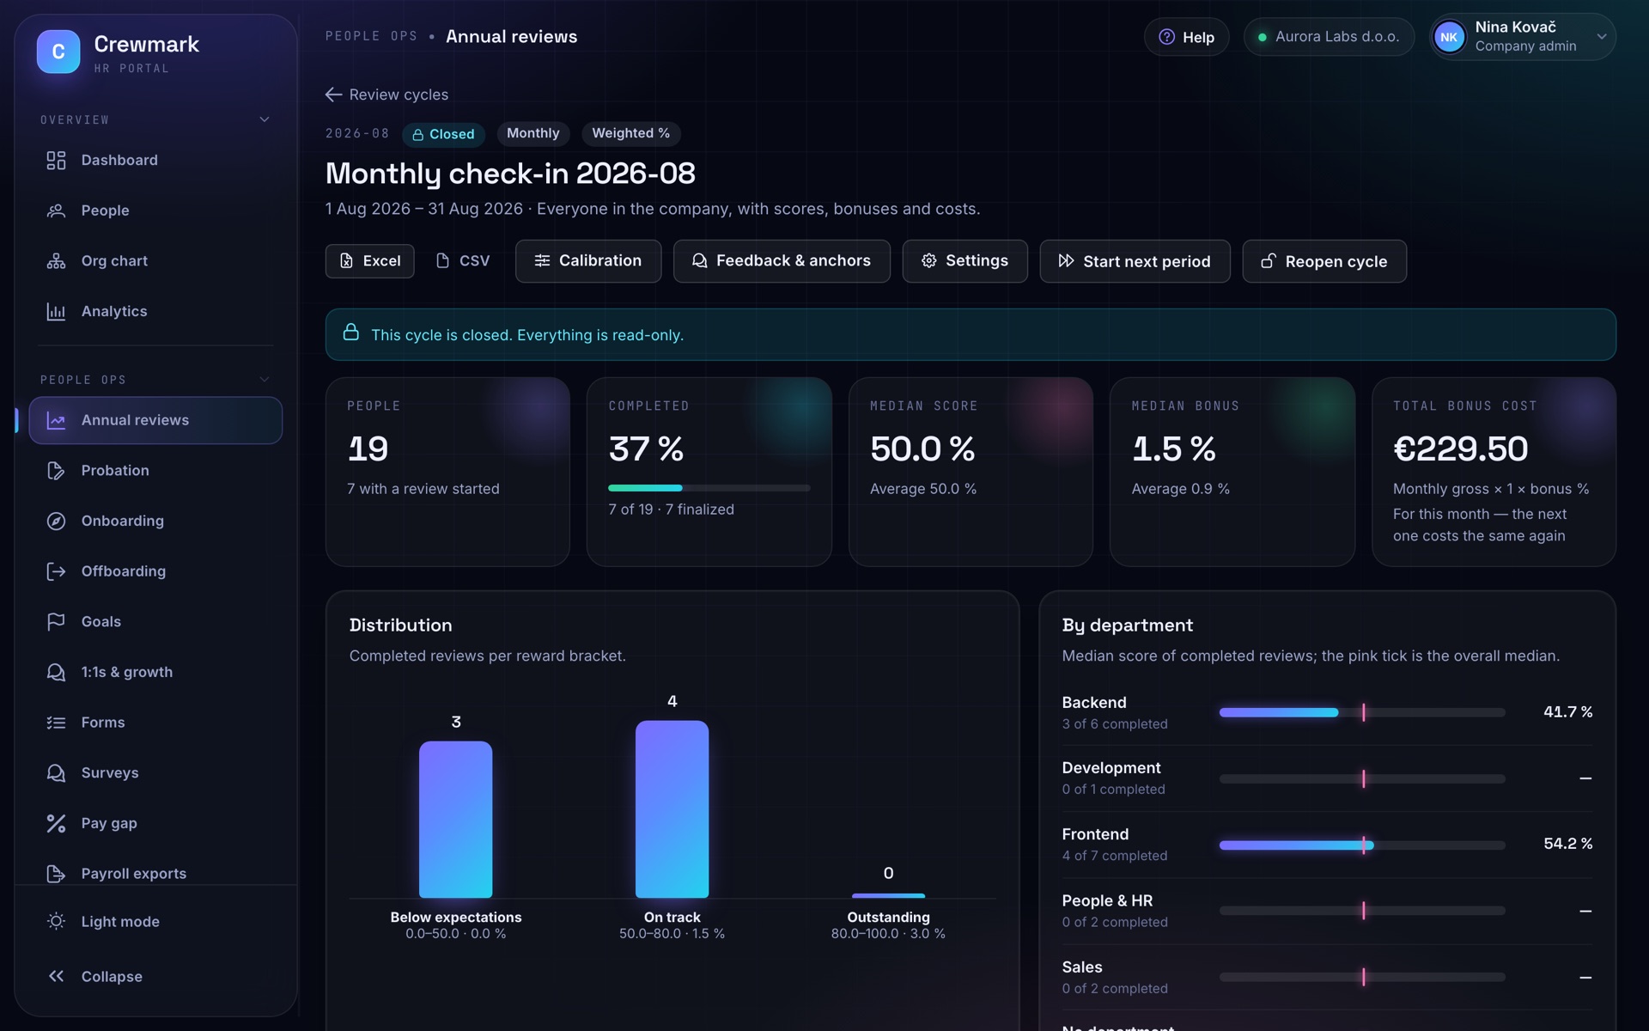Open the Nina Kovač account dropdown
This screenshot has width=1649, height=1031.
(x=1523, y=37)
